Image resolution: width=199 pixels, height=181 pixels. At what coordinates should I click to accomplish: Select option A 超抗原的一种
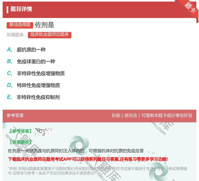[26, 50]
